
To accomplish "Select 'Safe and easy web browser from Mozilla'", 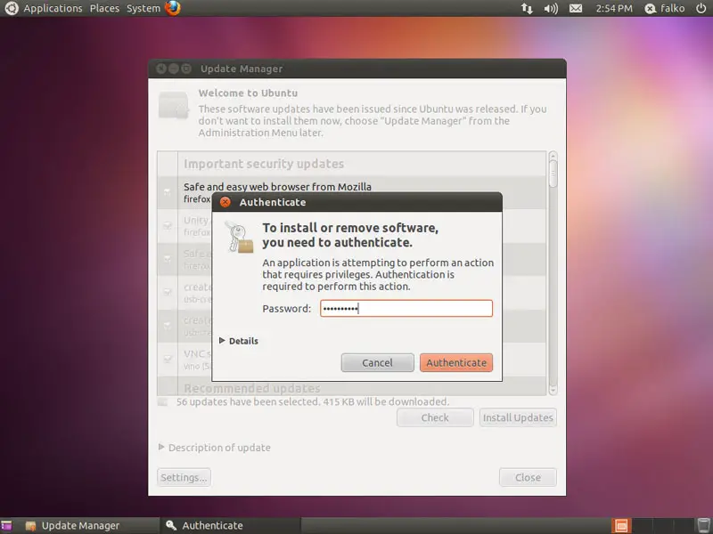I will [277, 187].
